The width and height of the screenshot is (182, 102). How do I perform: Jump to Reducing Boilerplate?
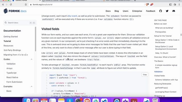[x=163, y=84]
